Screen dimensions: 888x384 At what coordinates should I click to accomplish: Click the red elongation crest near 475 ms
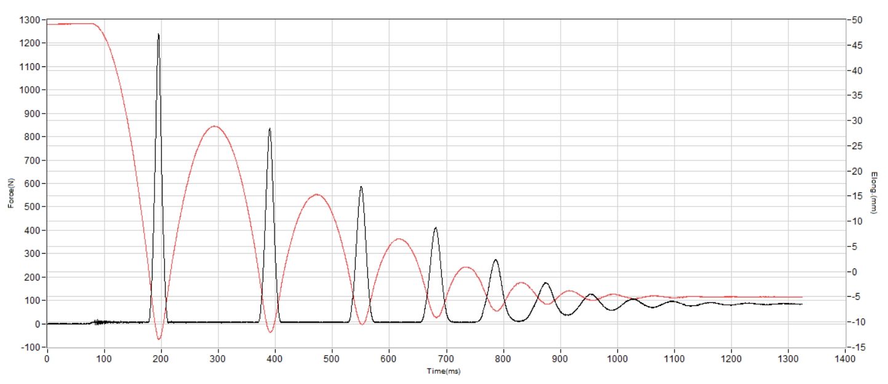tap(316, 195)
